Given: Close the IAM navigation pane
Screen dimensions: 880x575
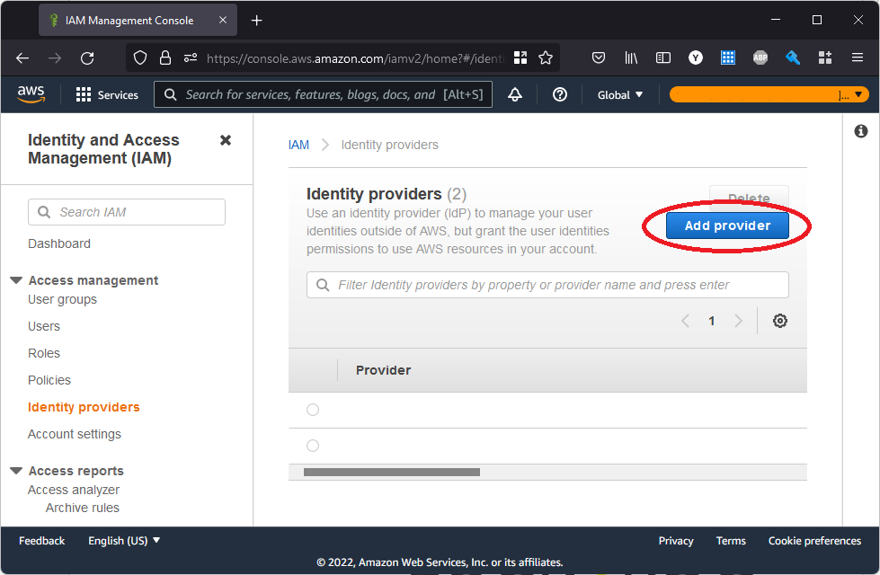Looking at the screenshot, I should tap(226, 140).
